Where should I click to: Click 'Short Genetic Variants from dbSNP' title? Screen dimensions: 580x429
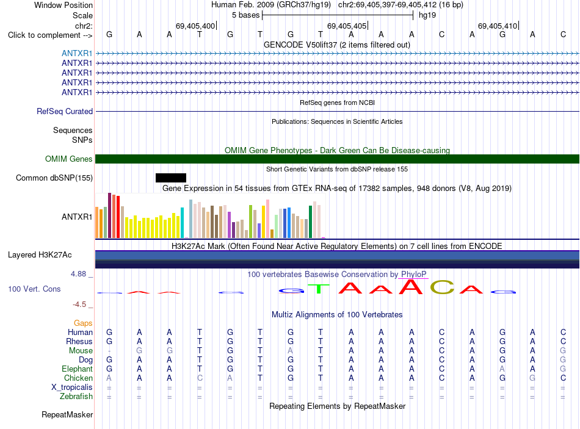coord(337,169)
